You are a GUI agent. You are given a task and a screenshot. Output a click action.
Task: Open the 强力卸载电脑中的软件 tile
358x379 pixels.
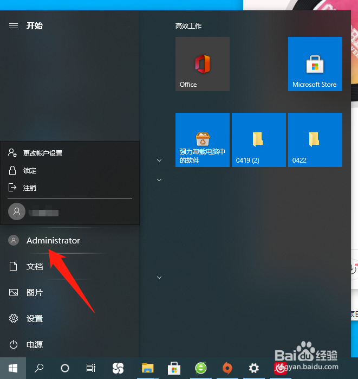203,140
